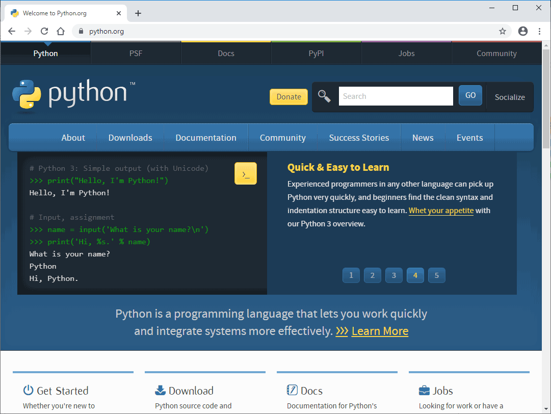The image size is (551, 414).
Task: Click the browser back arrow
Action: click(12, 31)
